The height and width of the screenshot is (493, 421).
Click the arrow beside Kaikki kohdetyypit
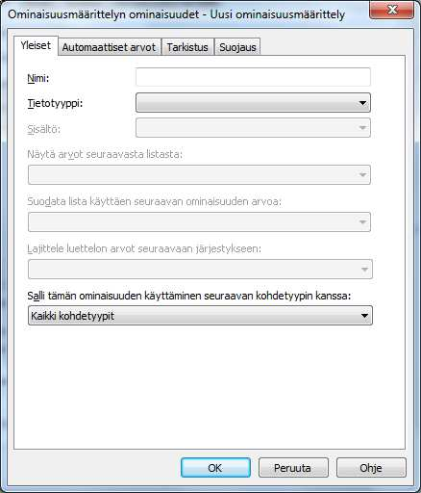(x=364, y=316)
